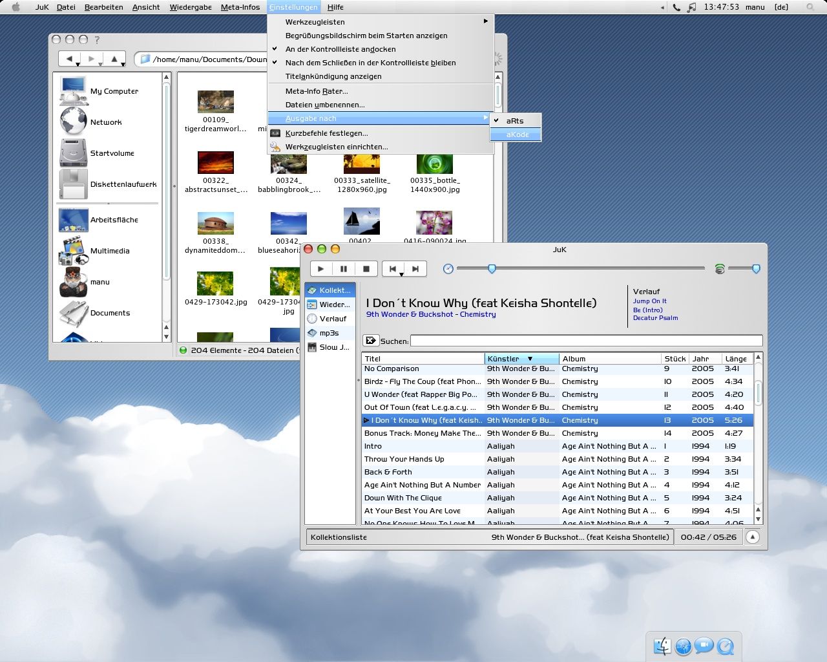
Task: Open Arbeitsfläche in file manager sidebar
Action: point(99,220)
